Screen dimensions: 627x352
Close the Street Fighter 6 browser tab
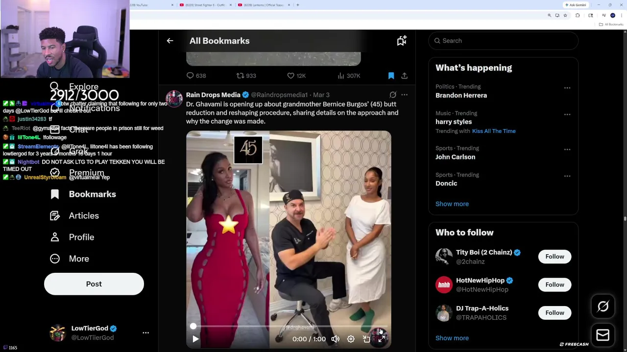[231, 5]
